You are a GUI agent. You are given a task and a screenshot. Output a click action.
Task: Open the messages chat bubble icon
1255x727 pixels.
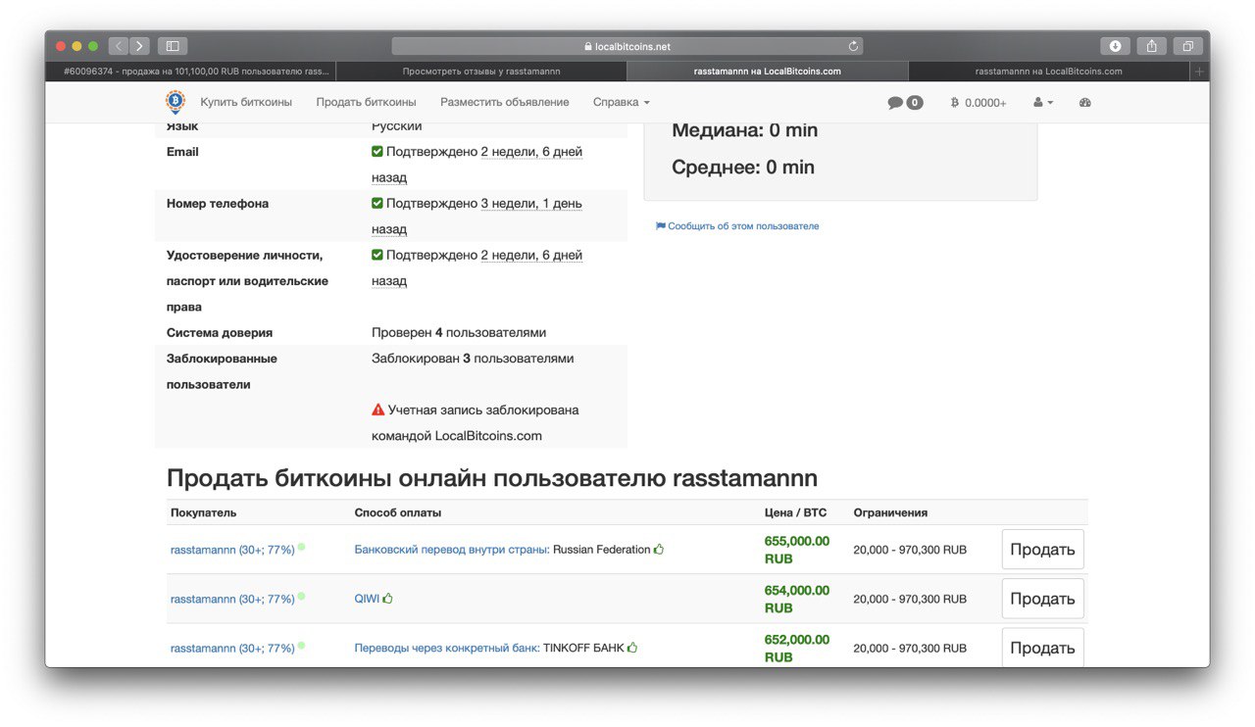tap(895, 103)
